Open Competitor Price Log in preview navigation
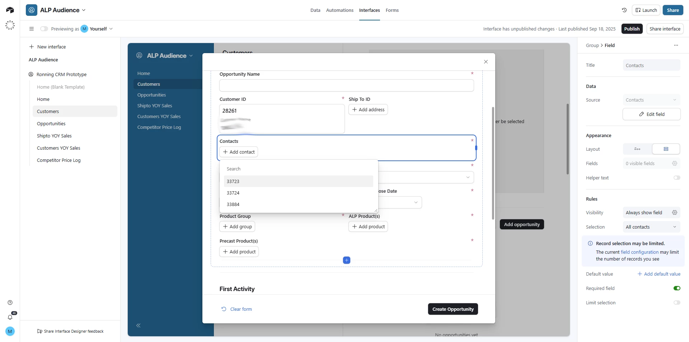The height and width of the screenshot is (342, 689). (x=159, y=127)
